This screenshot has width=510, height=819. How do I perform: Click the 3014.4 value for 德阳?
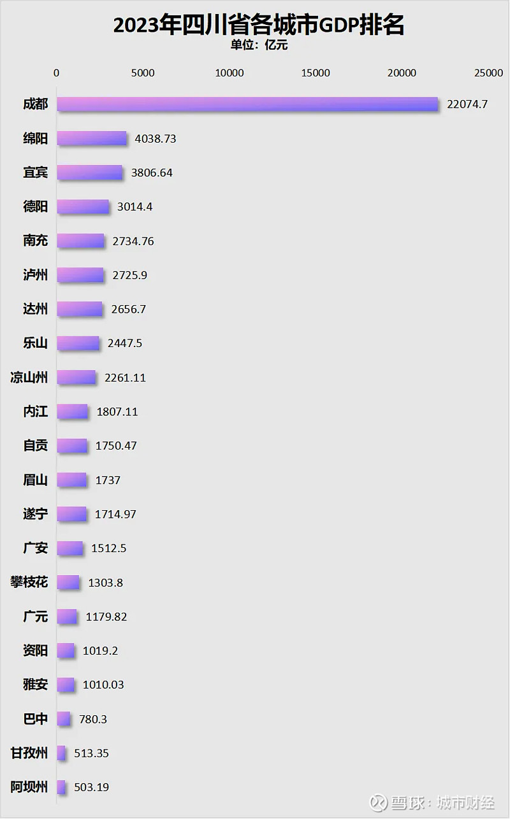point(135,207)
